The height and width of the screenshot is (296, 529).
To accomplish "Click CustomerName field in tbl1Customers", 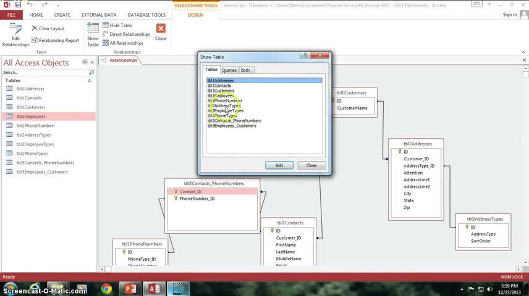I will [352, 108].
